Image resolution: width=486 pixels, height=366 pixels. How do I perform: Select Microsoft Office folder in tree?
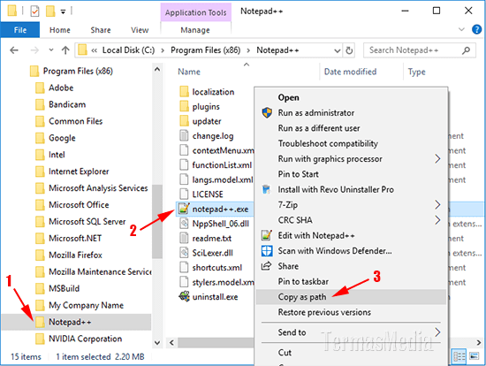coord(79,205)
